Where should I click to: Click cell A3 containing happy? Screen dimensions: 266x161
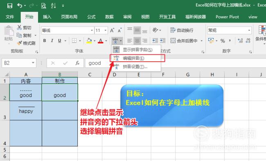(26, 111)
